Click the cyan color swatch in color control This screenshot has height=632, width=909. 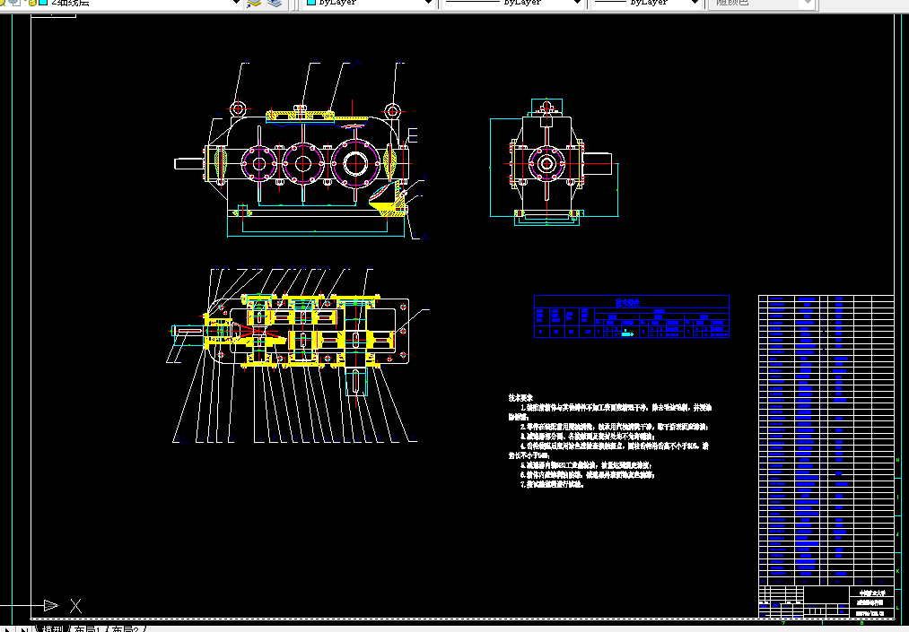tap(311, 3)
